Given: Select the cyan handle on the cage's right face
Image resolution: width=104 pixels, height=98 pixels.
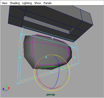Looking at the screenshot, I should point(74,58).
